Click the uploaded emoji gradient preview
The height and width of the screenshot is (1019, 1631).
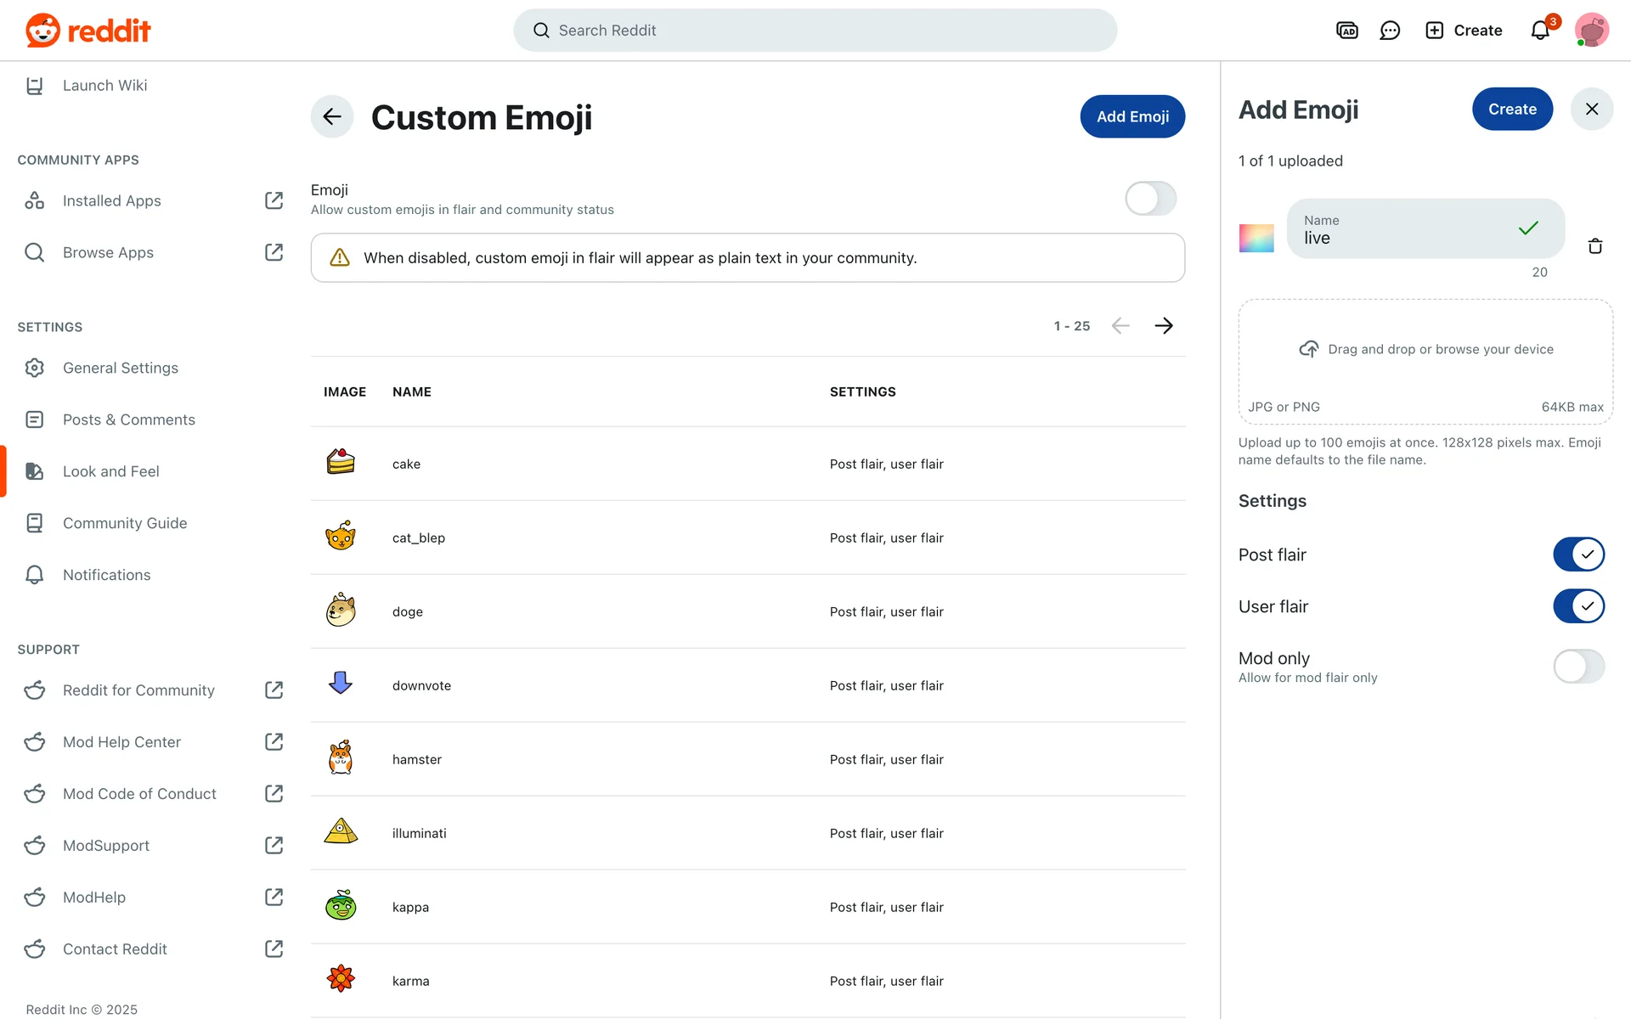point(1256,239)
